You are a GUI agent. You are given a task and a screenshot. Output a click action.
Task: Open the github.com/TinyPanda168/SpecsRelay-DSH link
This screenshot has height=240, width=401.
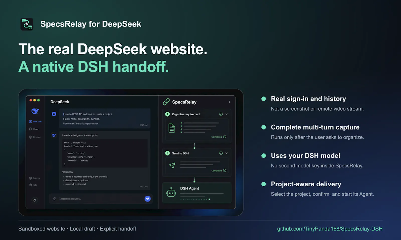click(330, 229)
